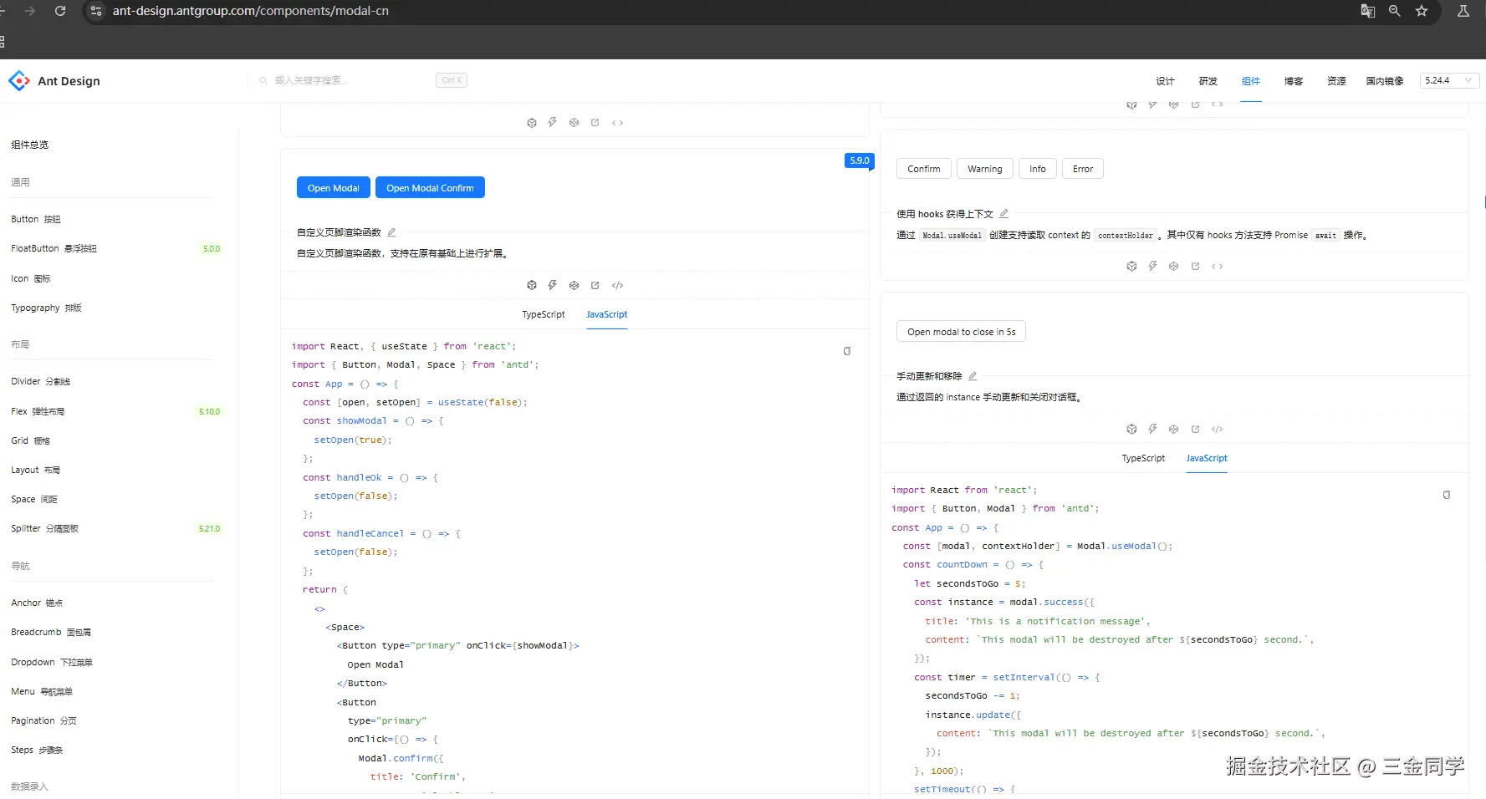Open the Icon 图标 sidebar link
The height and width of the screenshot is (799, 1486).
tap(31, 278)
